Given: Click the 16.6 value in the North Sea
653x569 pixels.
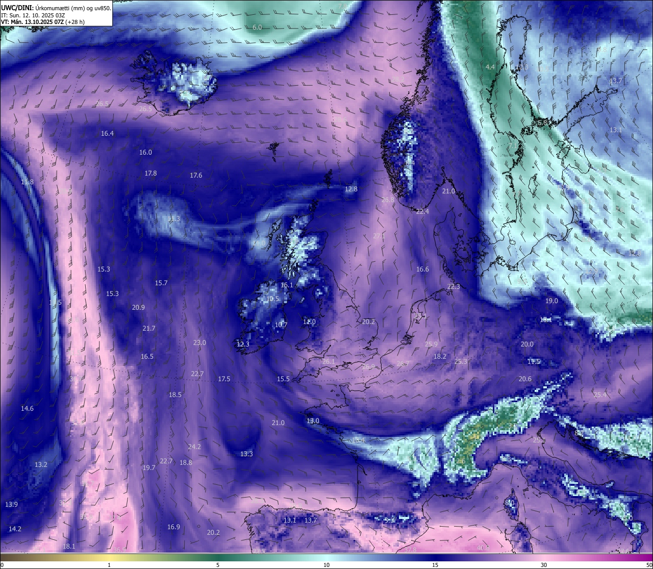Looking at the screenshot, I should point(422,269).
